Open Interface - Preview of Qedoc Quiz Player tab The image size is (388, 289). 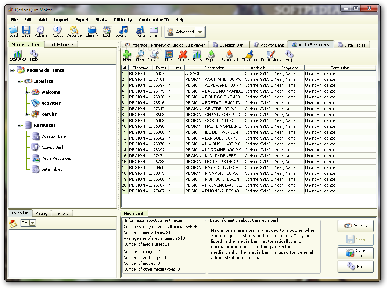pos(165,45)
